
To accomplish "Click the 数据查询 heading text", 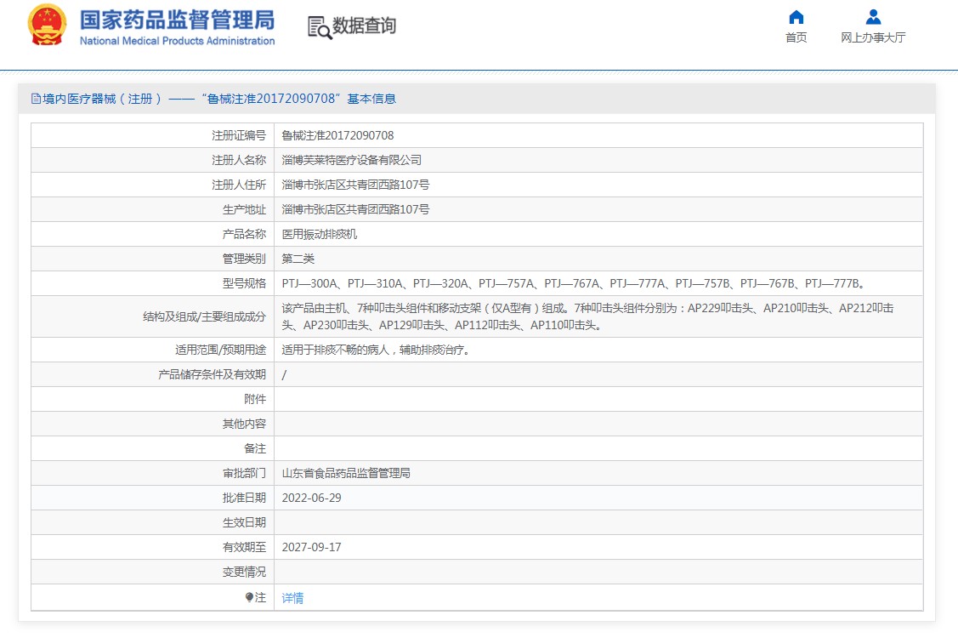I will (x=364, y=26).
